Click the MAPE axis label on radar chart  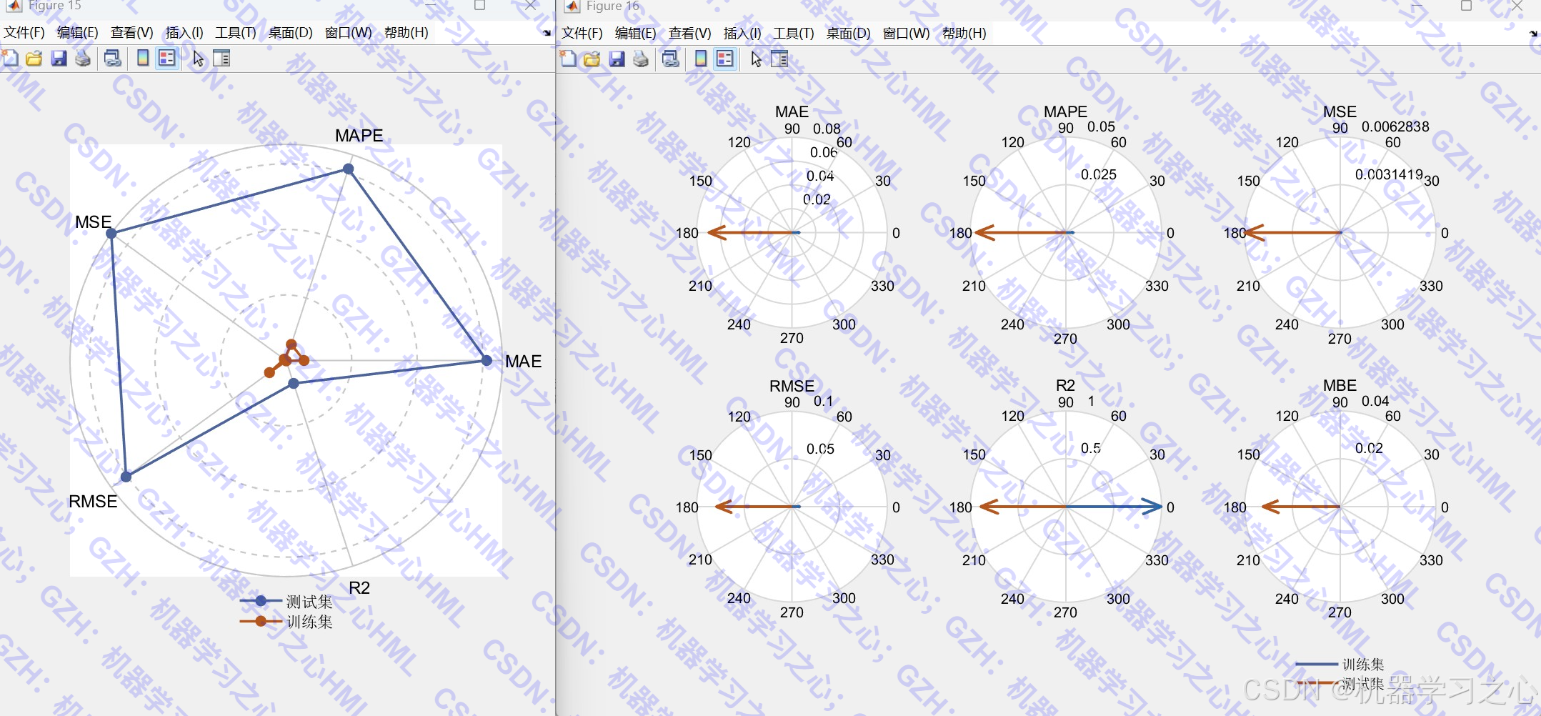pyautogui.click(x=359, y=135)
